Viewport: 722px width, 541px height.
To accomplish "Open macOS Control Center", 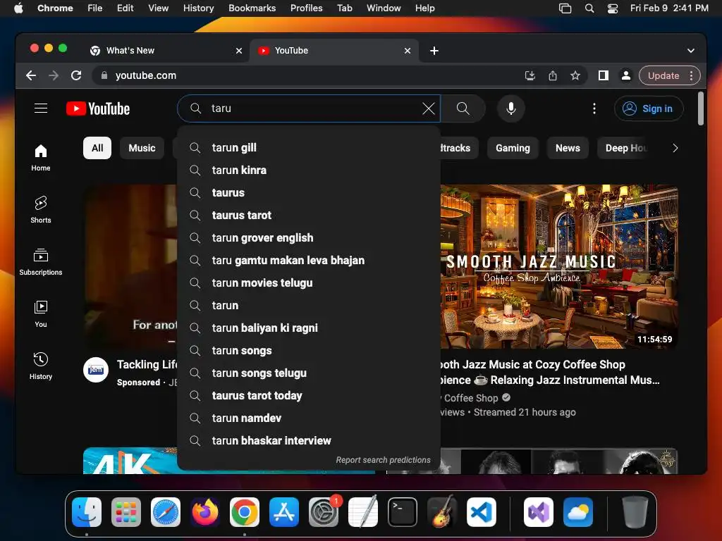I will coord(613,8).
